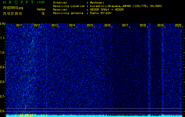Click the kurashiki, Okayama, JAPAN location value
This screenshot has height=117, width=185.
coord(126,6)
